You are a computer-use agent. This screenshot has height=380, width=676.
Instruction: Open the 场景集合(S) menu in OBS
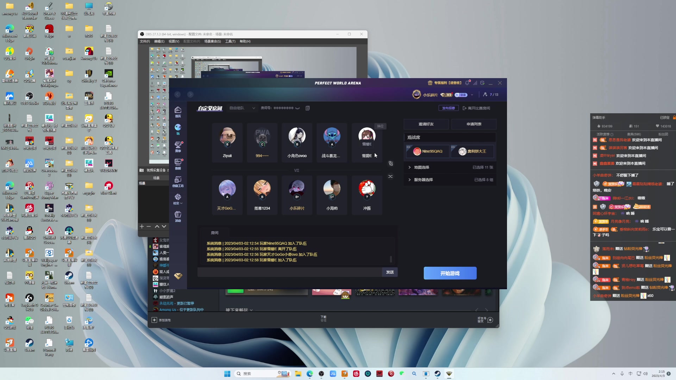[213, 42]
